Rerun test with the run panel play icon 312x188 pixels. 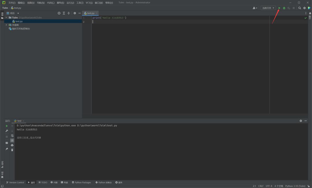point(7,126)
